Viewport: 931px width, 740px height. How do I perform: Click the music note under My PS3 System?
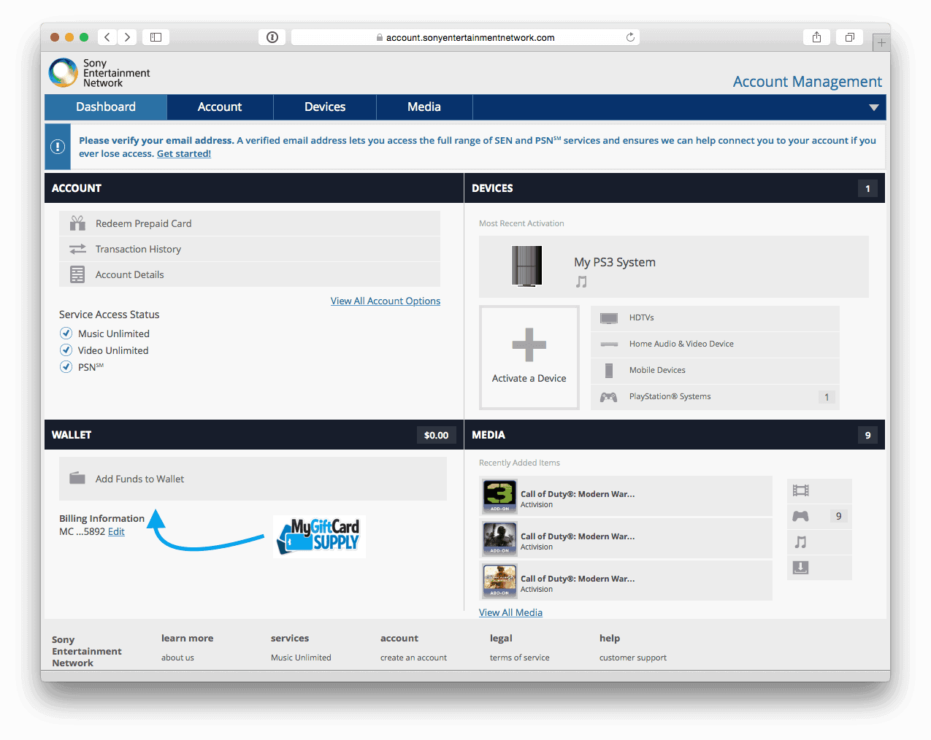tap(581, 281)
